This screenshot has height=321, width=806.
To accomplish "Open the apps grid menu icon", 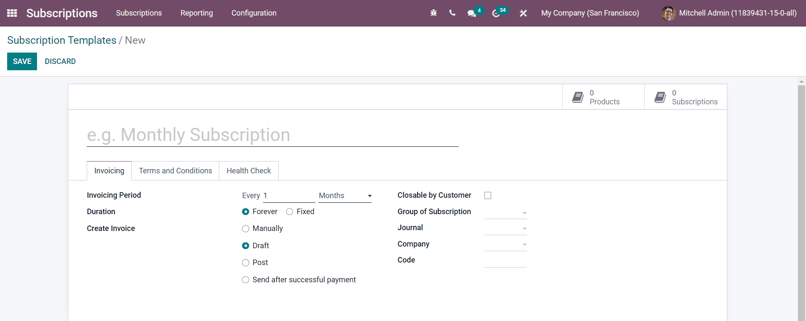I will pos(12,13).
